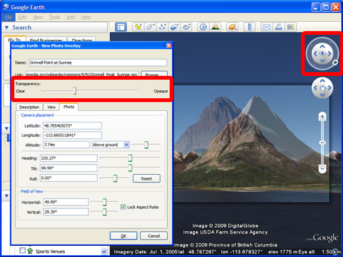This screenshot has width=343, height=257.
Task: Toggle the sunlight across landscape icon
Action: [x=215, y=27]
